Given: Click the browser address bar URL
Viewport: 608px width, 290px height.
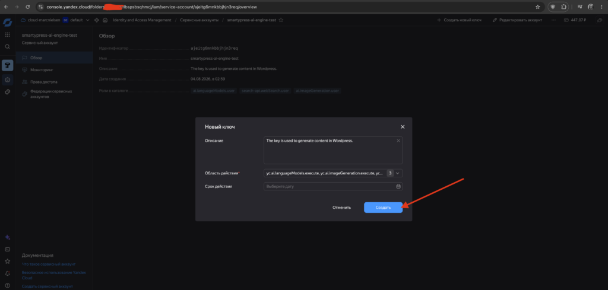Looking at the screenshot, I should pyautogui.click(x=151, y=7).
